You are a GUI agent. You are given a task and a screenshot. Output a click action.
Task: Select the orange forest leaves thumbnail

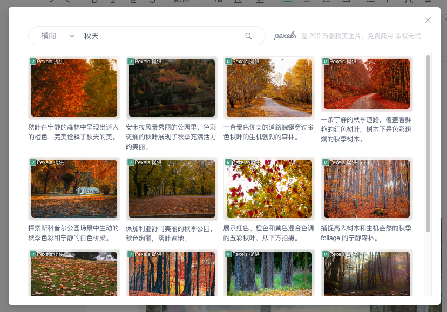pos(74,88)
